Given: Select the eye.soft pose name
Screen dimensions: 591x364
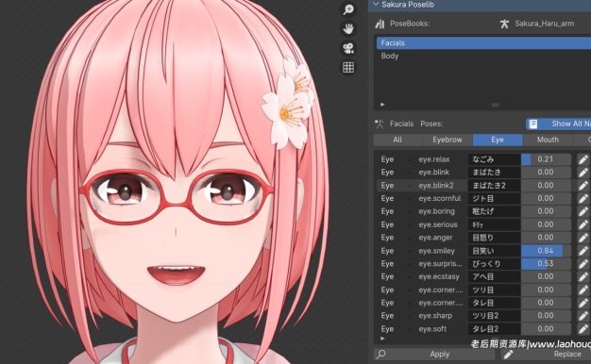Looking at the screenshot, I should pos(432,329).
